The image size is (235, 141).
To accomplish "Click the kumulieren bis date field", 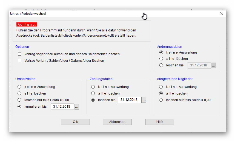I will point(62,107).
